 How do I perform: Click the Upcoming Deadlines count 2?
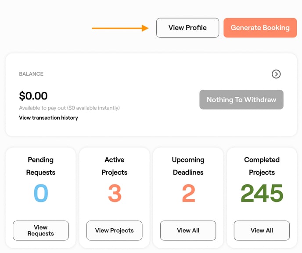(188, 194)
